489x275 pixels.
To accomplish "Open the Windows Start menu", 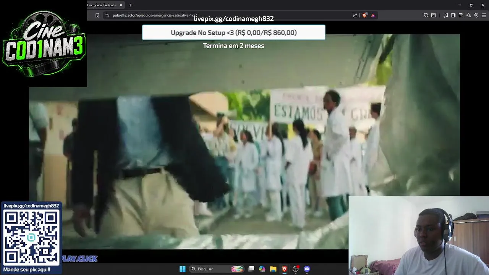I will tap(182, 269).
